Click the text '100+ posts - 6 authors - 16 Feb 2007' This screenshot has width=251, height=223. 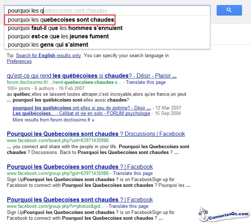(46, 88)
